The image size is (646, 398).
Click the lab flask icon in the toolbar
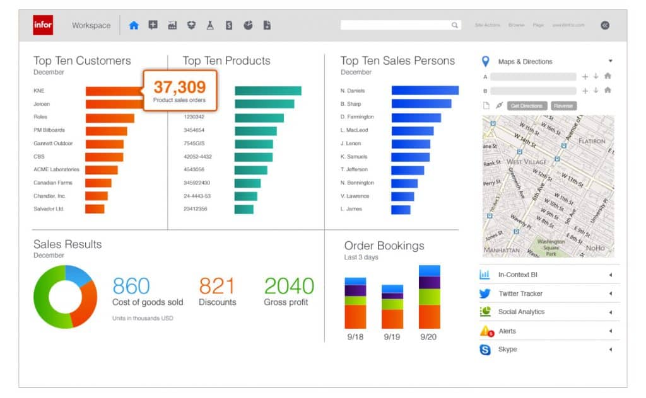click(x=210, y=25)
